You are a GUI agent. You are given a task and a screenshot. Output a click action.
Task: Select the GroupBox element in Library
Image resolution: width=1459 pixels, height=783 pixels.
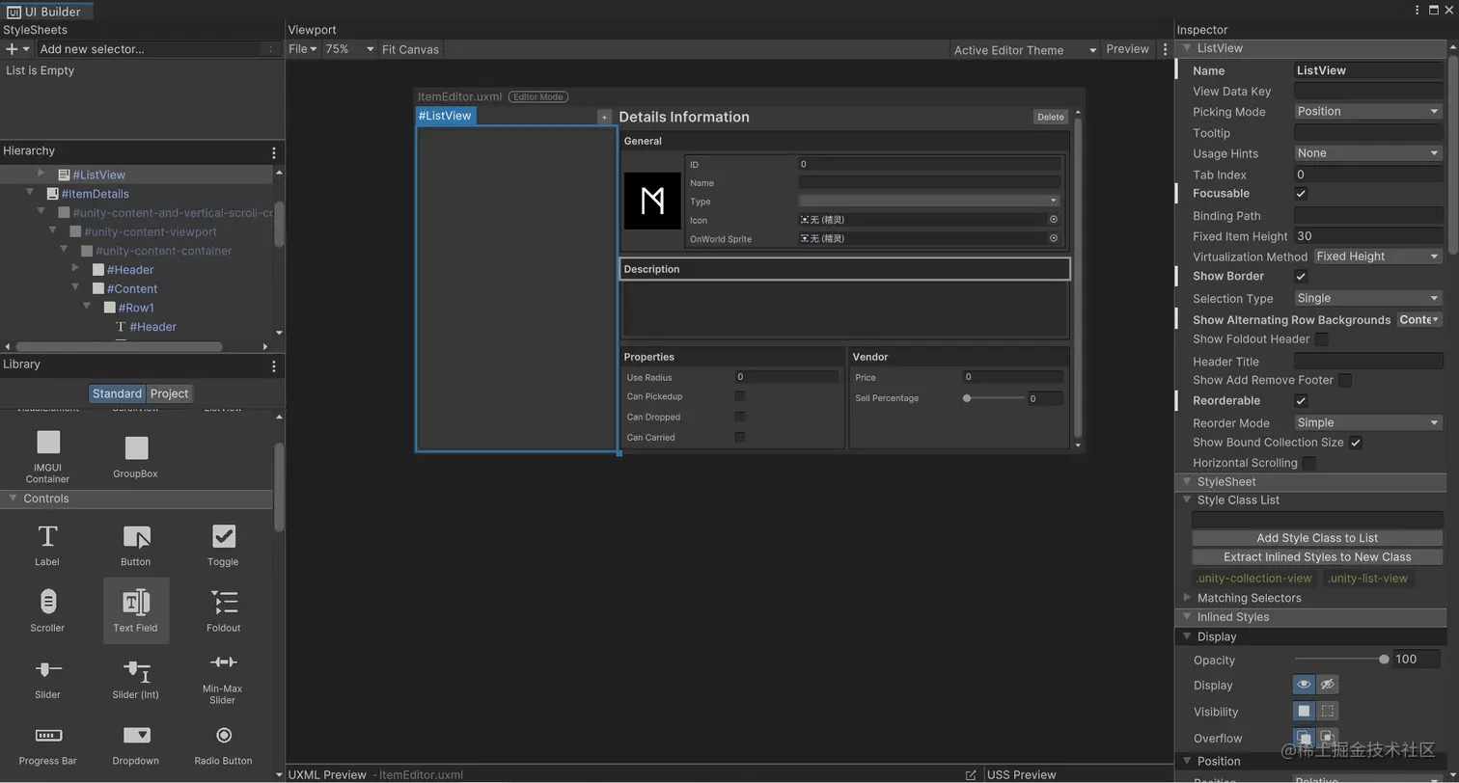click(136, 457)
